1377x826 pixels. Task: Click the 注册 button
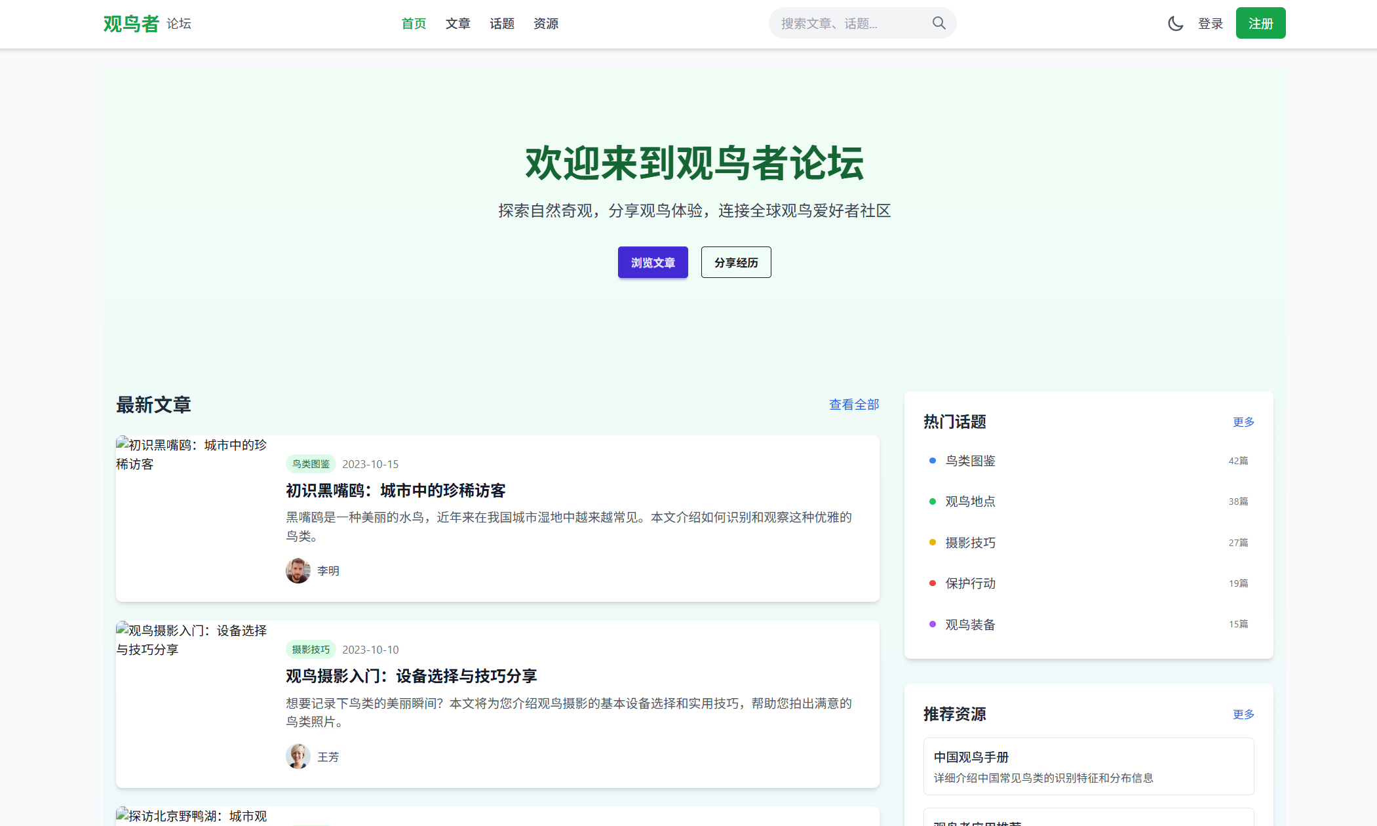coord(1260,24)
